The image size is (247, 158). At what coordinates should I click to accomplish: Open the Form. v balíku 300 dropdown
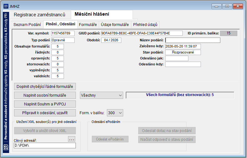tap(115, 113)
